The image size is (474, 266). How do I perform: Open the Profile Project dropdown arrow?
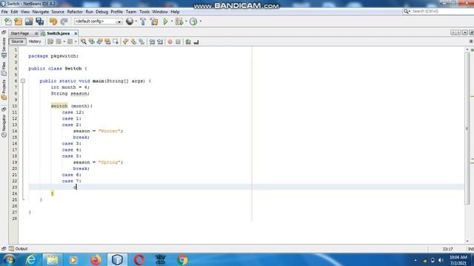201,21
